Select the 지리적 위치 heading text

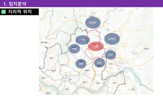[x=20, y=11]
